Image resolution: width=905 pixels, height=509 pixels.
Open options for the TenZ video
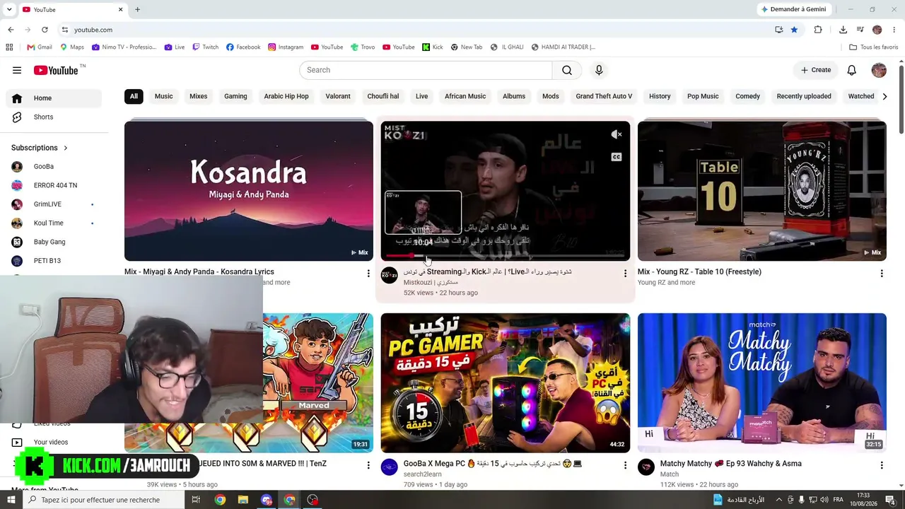[368, 465]
